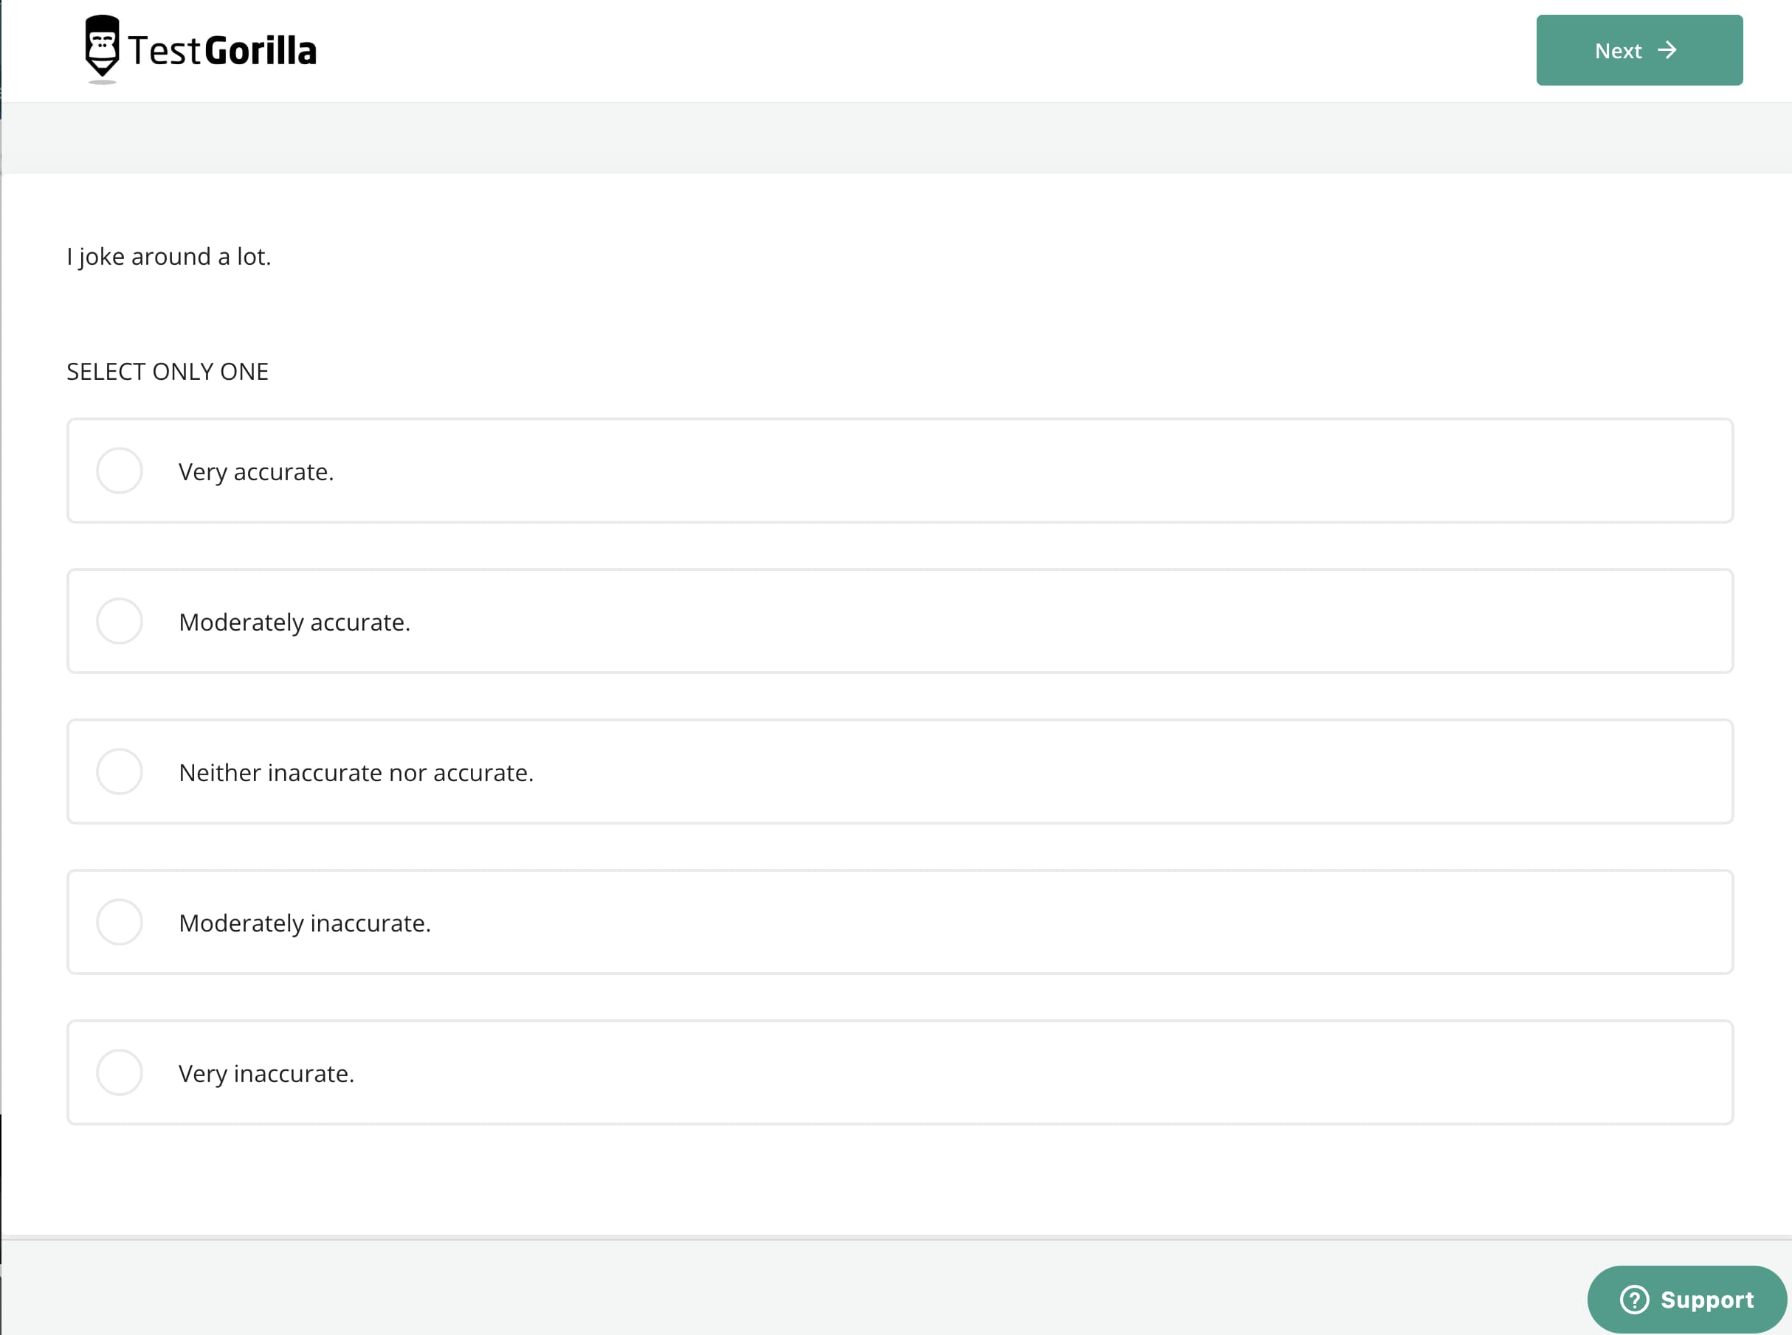Select the 'Moderately accurate' radio circle

120,620
